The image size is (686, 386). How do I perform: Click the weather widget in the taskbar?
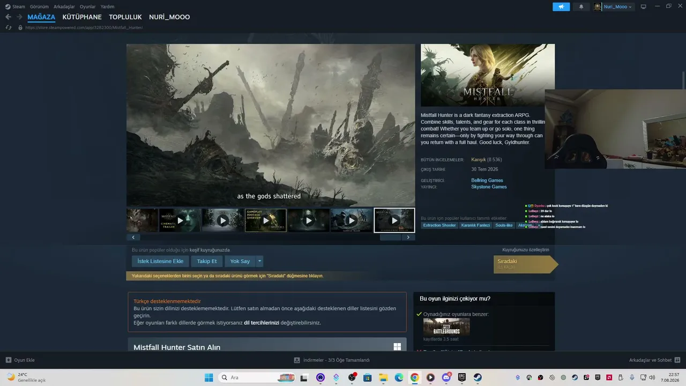coord(26,377)
